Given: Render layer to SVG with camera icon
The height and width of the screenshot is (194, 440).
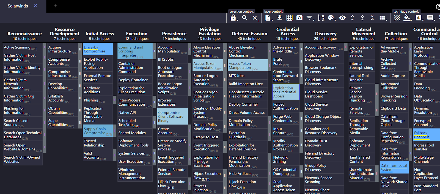Looking at the screenshot, I should [x=299, y=18].
